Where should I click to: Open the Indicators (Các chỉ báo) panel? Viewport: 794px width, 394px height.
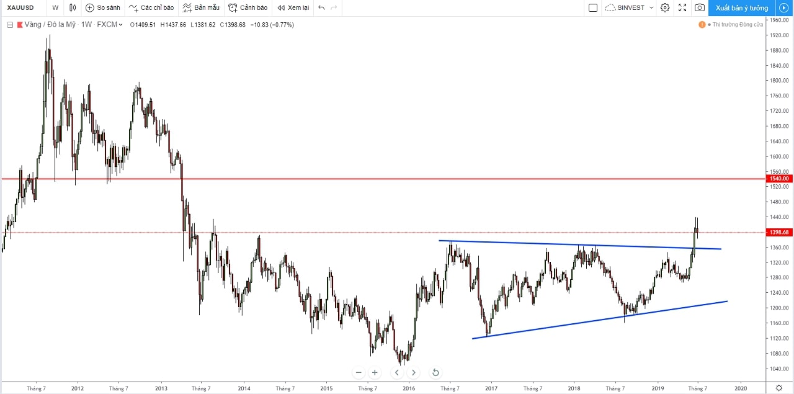pos(151,8)
